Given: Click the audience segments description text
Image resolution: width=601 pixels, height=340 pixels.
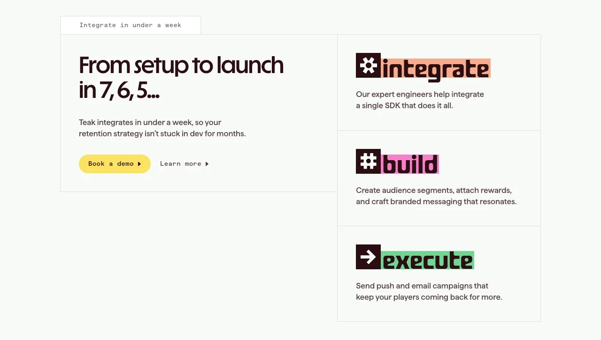Looking at the screenshot, I should (x=436, y=196).
